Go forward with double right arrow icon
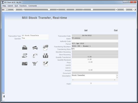The image size is (138, 103). (x=75, y=10)
